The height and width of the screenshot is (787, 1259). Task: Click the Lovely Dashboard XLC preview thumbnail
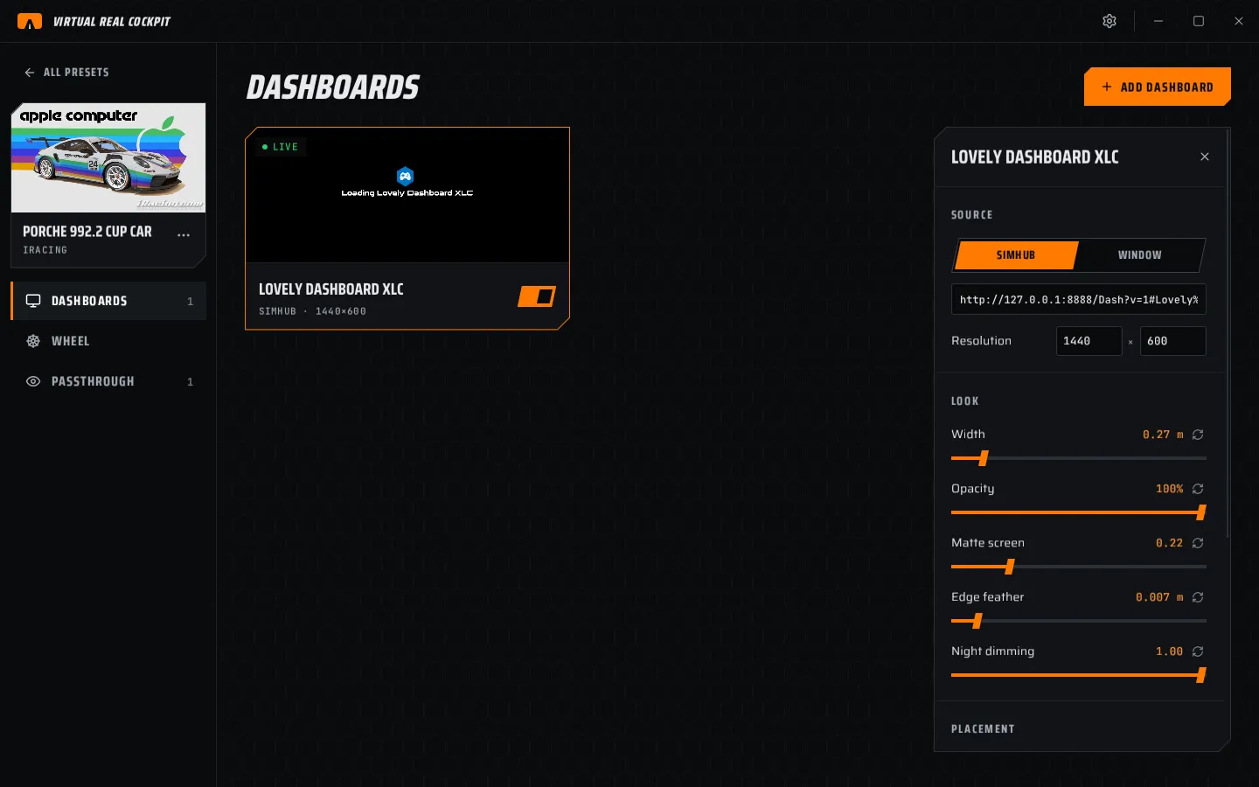point(407,195)
